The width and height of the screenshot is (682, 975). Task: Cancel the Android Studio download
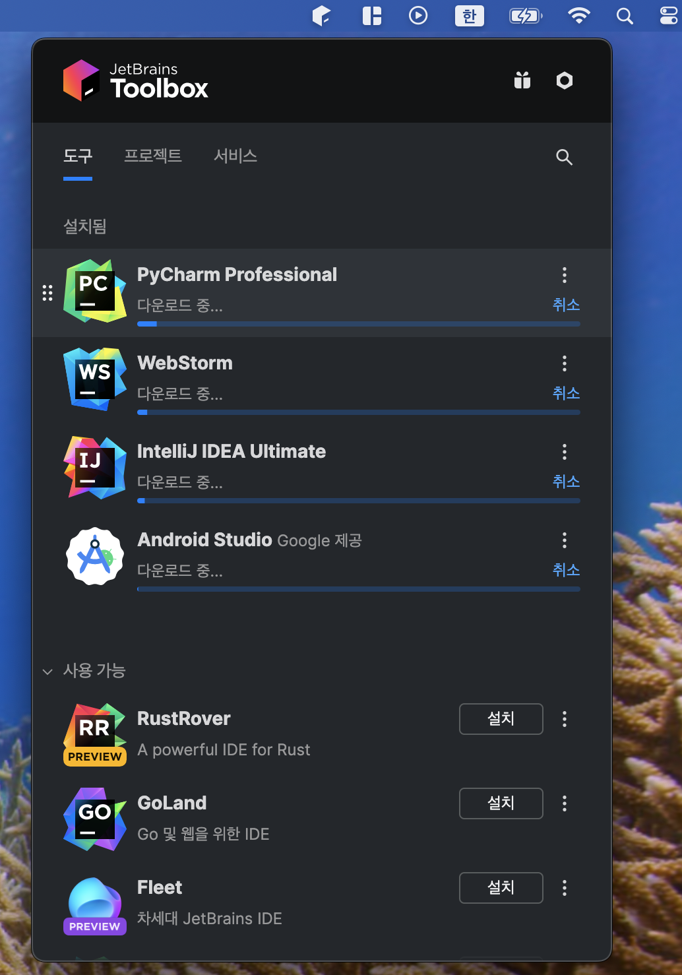(566, 570)
